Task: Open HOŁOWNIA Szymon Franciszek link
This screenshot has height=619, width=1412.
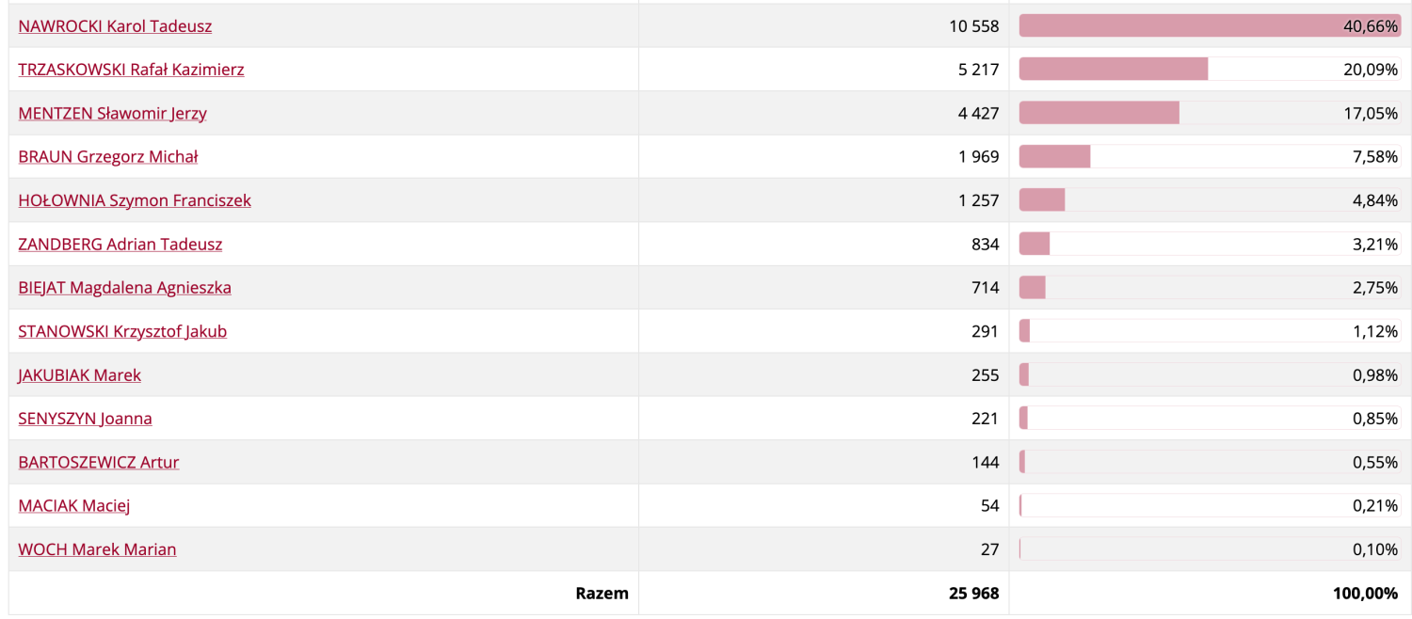Action: (135, 200)
